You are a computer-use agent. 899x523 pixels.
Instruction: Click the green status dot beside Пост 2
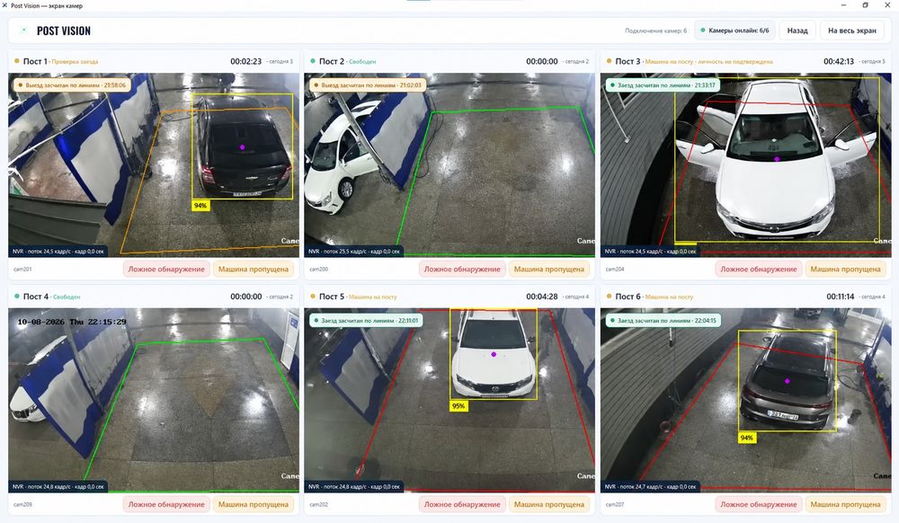point(313,61)
